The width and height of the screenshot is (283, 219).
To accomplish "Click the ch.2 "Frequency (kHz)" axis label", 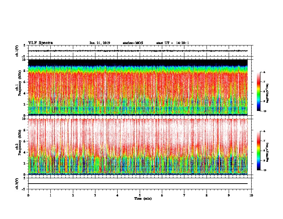I will (x=20, y=142).
